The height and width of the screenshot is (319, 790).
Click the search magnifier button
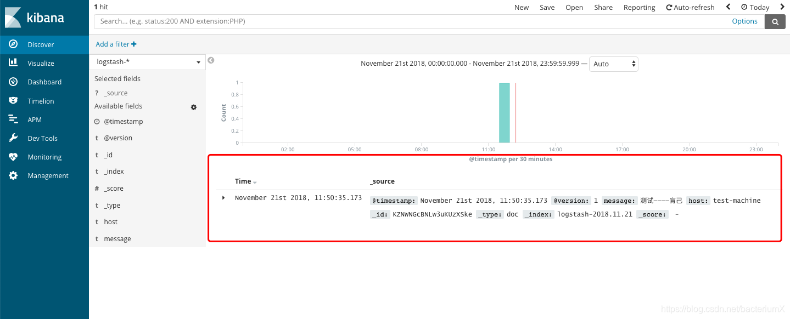click(775, 21)
